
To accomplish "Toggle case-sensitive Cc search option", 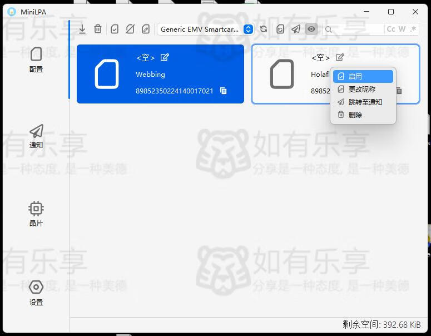I will (x=391, y=29).
